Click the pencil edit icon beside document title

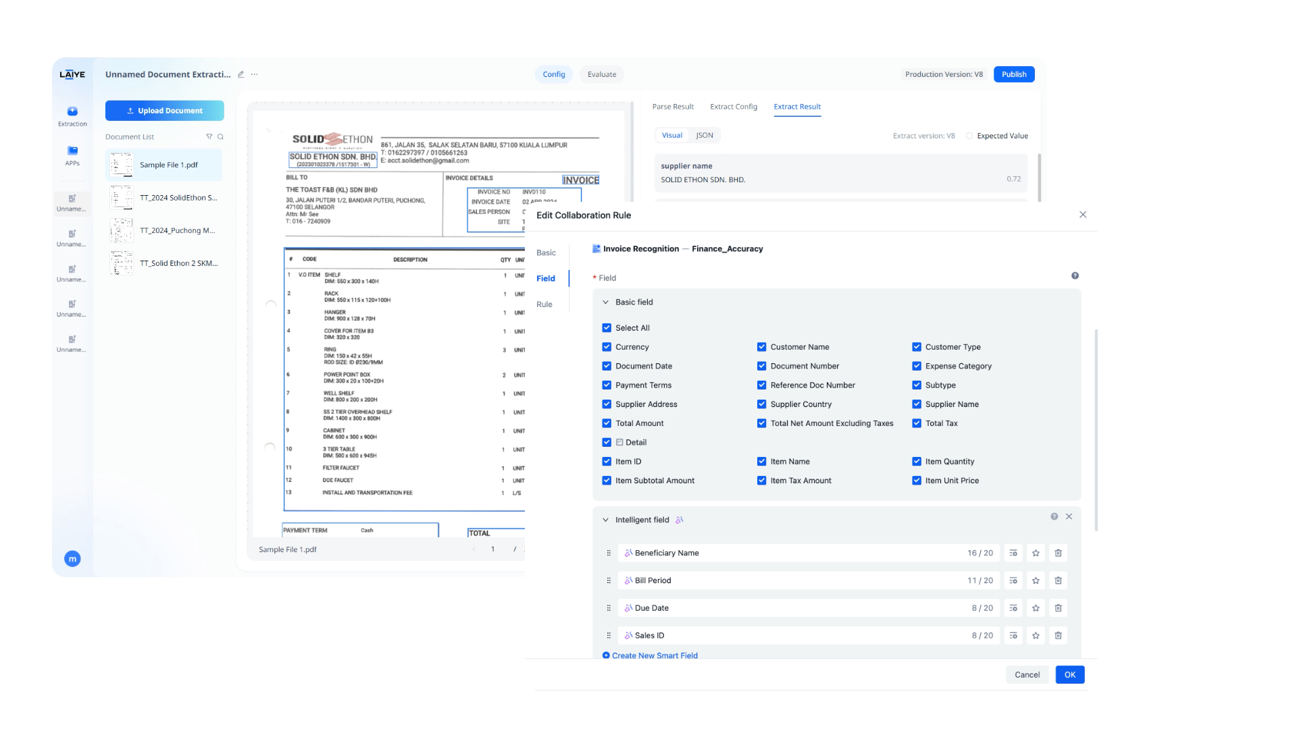241,74
